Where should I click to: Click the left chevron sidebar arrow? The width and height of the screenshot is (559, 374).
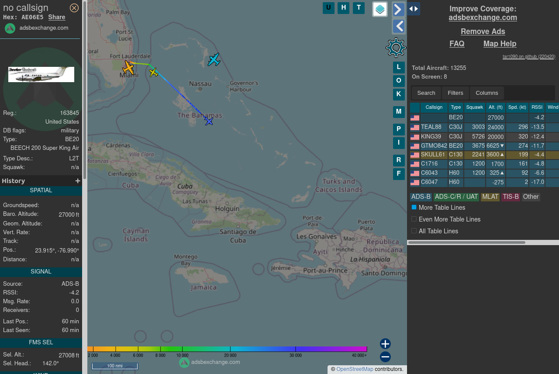399,26
